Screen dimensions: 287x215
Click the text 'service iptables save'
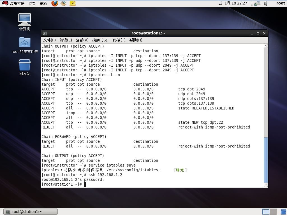[x=112, y=165]
